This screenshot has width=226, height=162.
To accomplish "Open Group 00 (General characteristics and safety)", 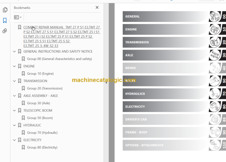I will 59,59.
